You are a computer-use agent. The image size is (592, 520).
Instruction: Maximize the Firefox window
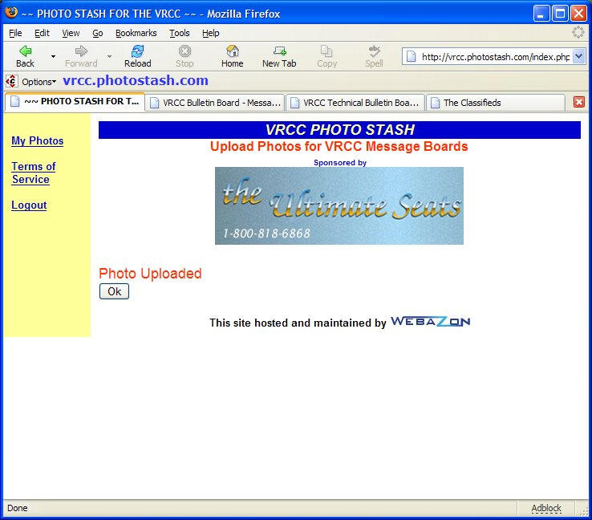click(560, 14)
